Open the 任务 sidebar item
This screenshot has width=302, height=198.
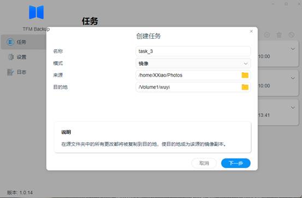(x=23, y=42)
